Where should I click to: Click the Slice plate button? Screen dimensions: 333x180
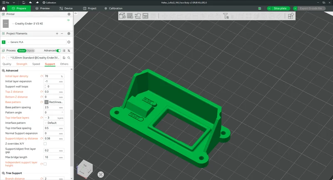(280, 8)
